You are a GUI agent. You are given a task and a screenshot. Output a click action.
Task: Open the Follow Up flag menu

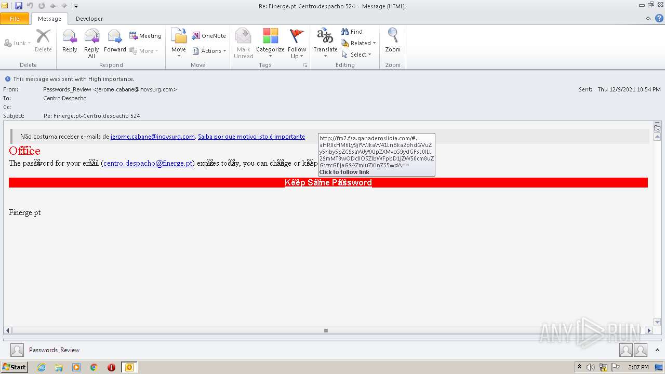297,44
